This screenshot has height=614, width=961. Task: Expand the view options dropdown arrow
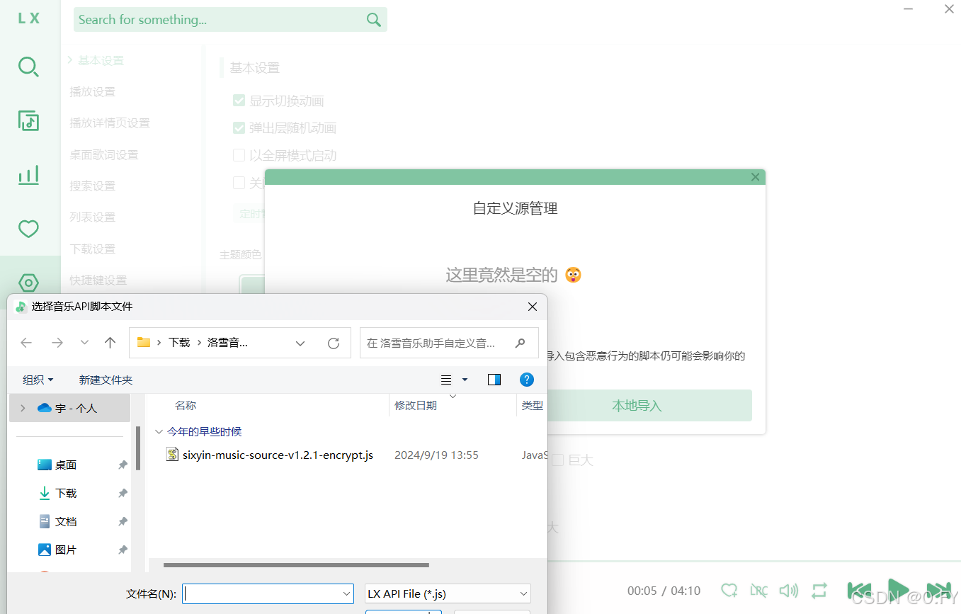click(465, 380)
